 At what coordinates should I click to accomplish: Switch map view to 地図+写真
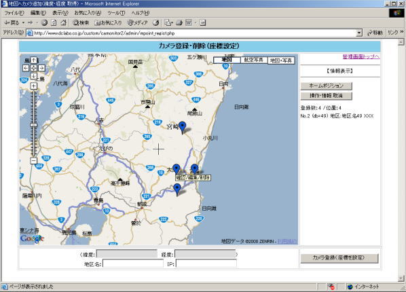click(x=281, y=60)
